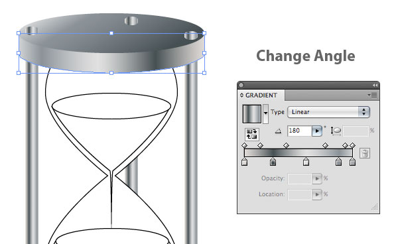Click the Reverse Gradient icon

252,134
